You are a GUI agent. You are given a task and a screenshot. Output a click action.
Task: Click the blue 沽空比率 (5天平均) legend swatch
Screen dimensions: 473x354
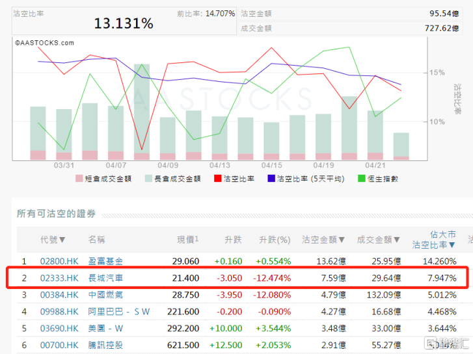[271, 179]
